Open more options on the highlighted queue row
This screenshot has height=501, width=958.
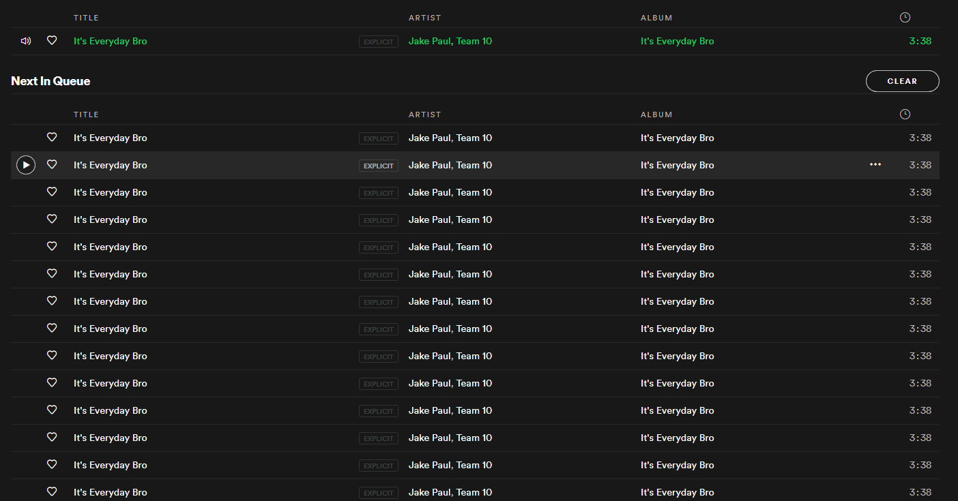875,165
